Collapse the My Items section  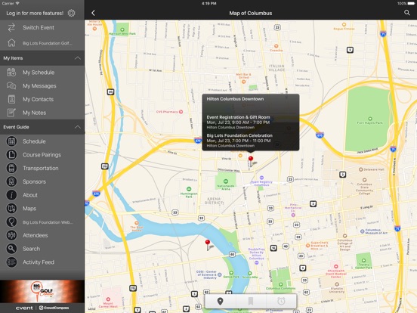pos(77,58)
